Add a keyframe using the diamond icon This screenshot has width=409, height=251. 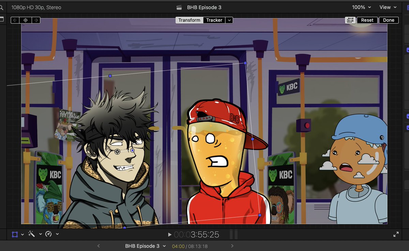26,20
